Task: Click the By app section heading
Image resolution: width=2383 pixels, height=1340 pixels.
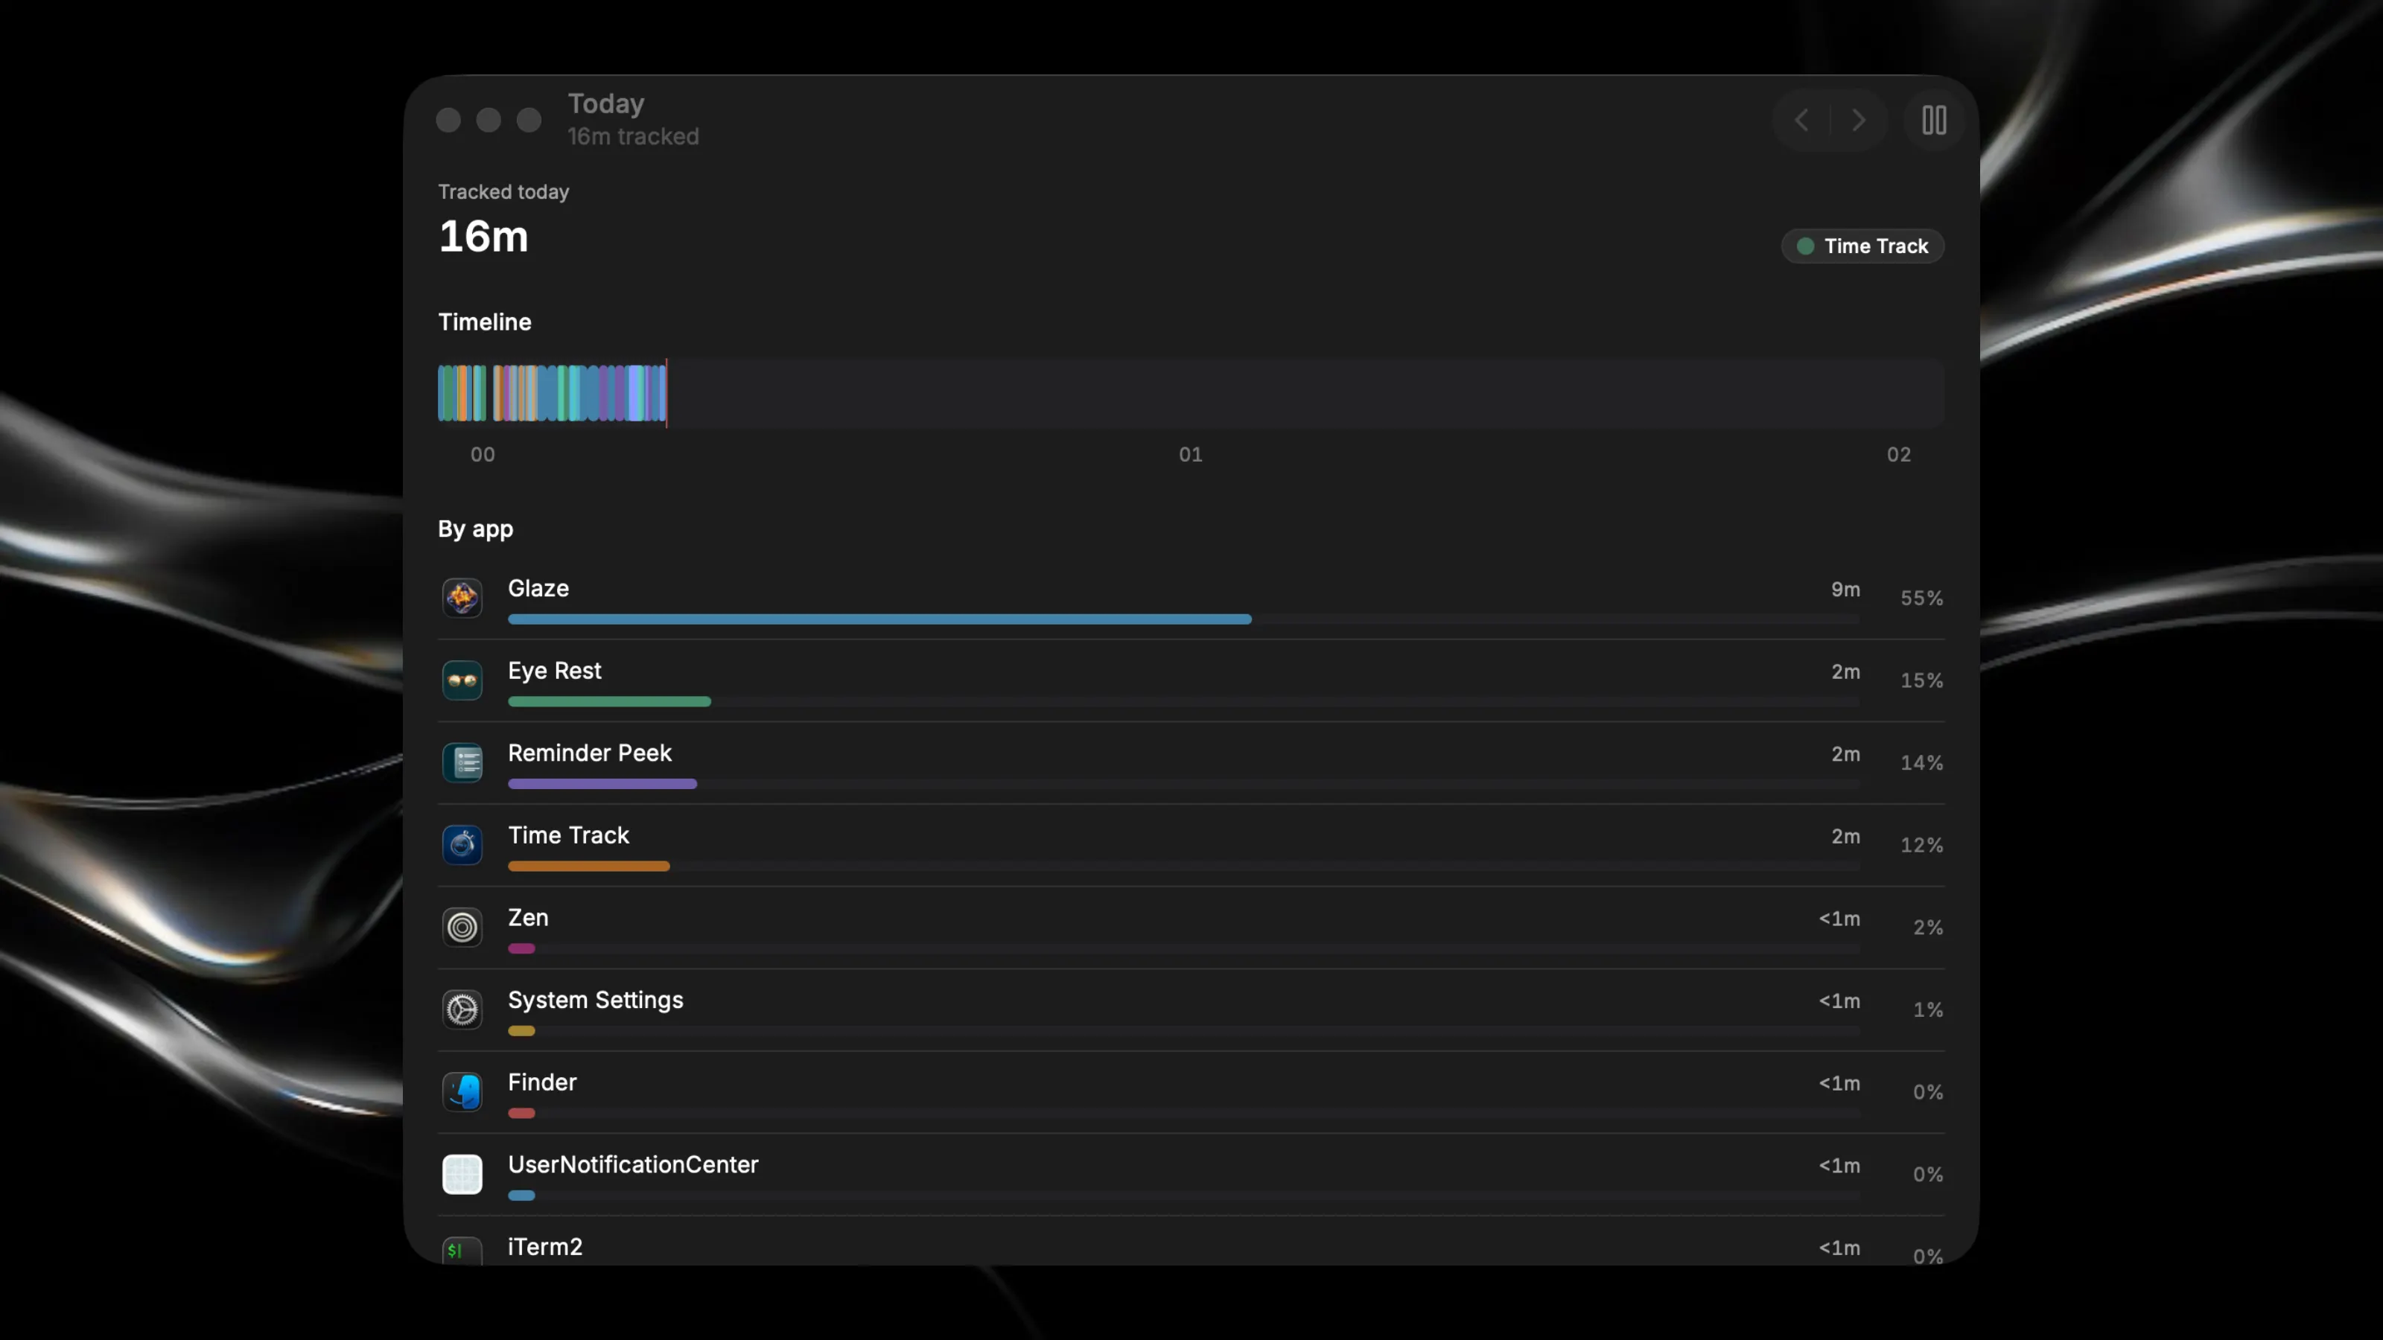Action: pyautogui.click(x=476, y=529)
